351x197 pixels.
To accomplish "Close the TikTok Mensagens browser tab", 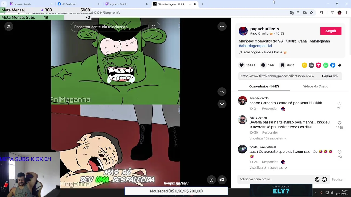I will (195, 4).
